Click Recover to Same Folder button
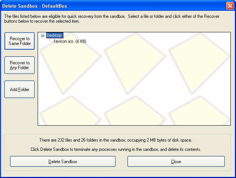The width and height of the screenshot is (236, 178). [20, 41]
